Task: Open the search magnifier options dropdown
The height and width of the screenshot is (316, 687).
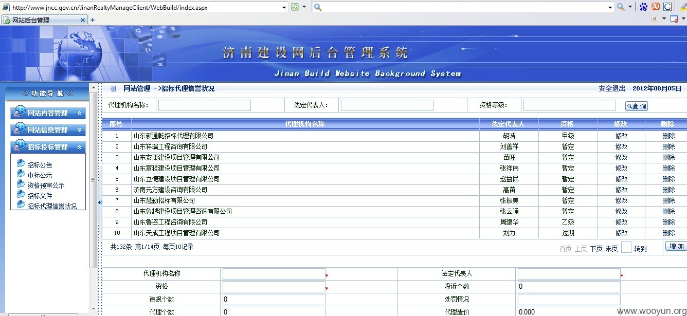Action: tap(630, 7)
